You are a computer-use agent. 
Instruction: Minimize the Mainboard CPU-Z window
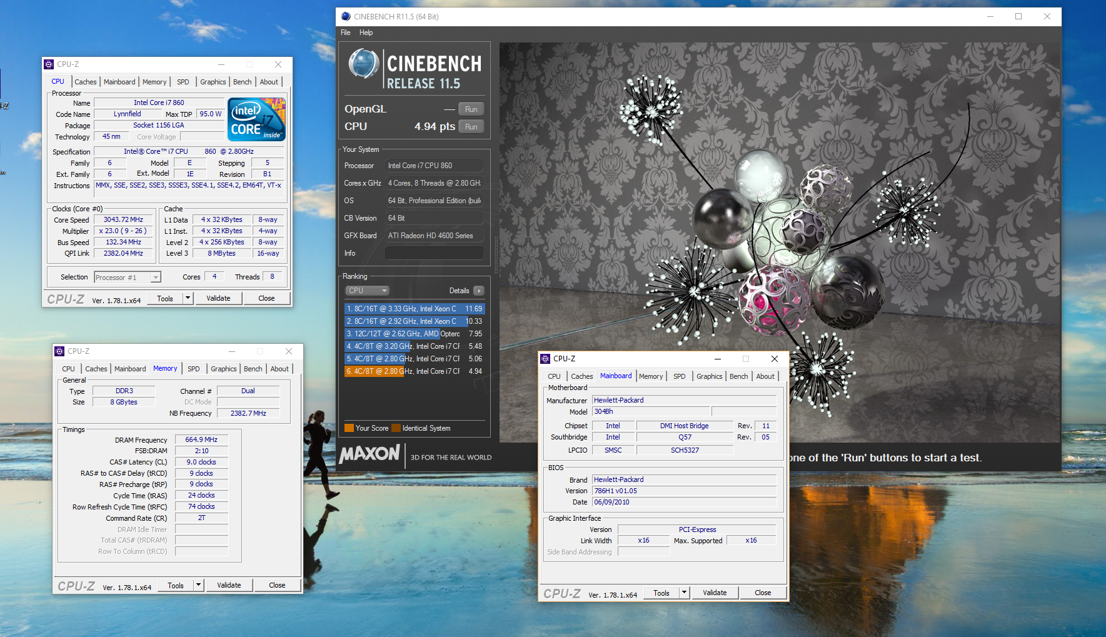pyautogui.click(x=718, y=359)
